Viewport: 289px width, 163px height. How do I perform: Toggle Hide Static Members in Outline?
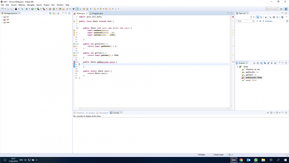[x=268, y=63]
